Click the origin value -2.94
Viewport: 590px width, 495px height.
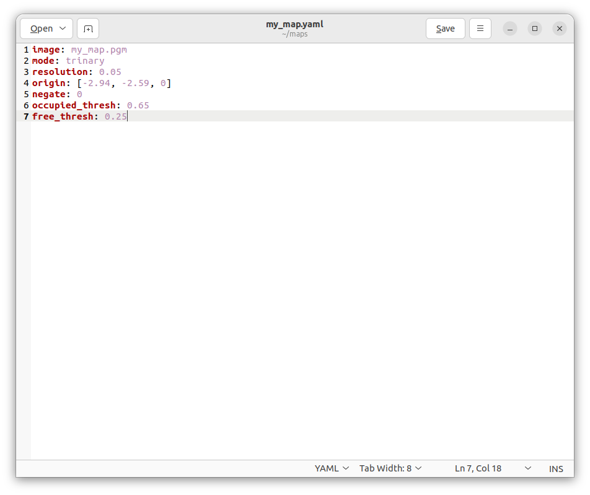click(x=96, y=83)
